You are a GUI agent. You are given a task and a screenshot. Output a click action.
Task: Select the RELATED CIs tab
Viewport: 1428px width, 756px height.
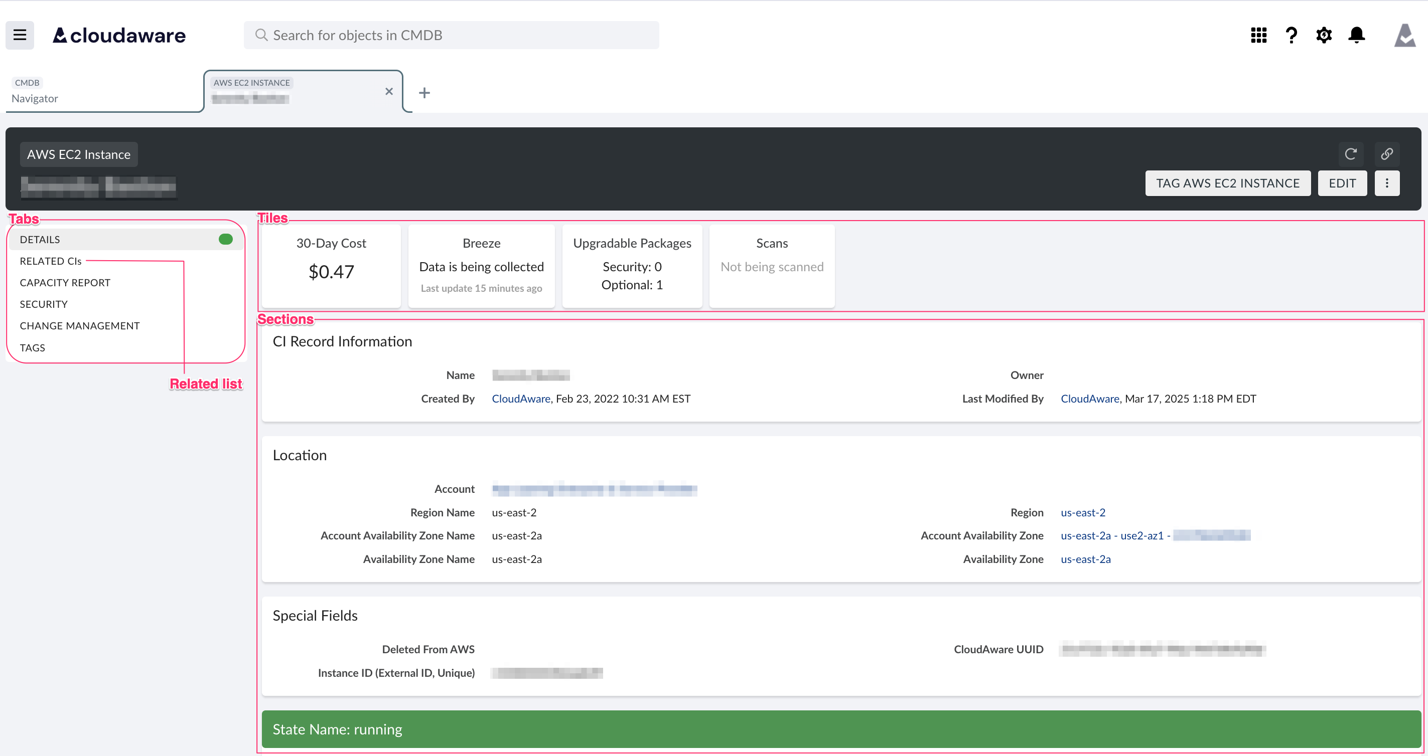51,261
